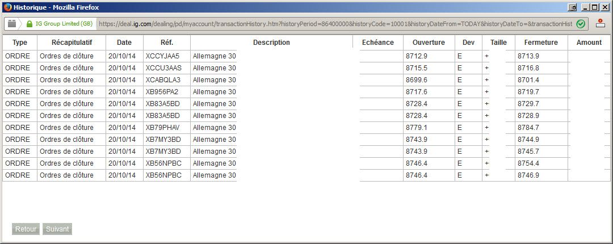Click opening price 8699.6
This screenshot has width=613, height=244.
point(417,80)
